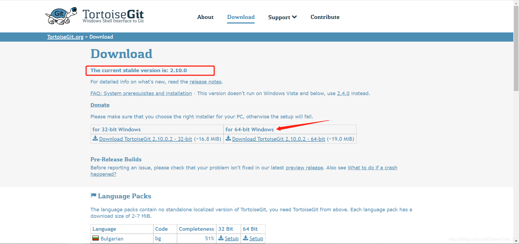Click the 'Pre-Release Builds' heading
Screen dimensions: 519x244
[x=116, y=159]
